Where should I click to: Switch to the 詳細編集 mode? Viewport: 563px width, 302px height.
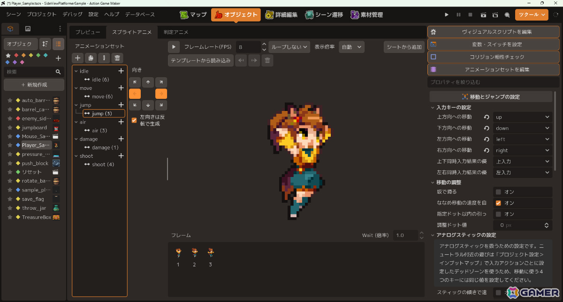281,15
